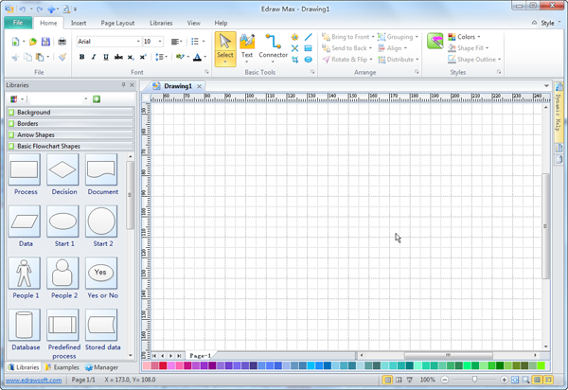Image resolution: width=568 pixels, height=390 pixels.
Task: Pick the red swatch in color bar
Action: pyautogui.click(x=165, y=366)
